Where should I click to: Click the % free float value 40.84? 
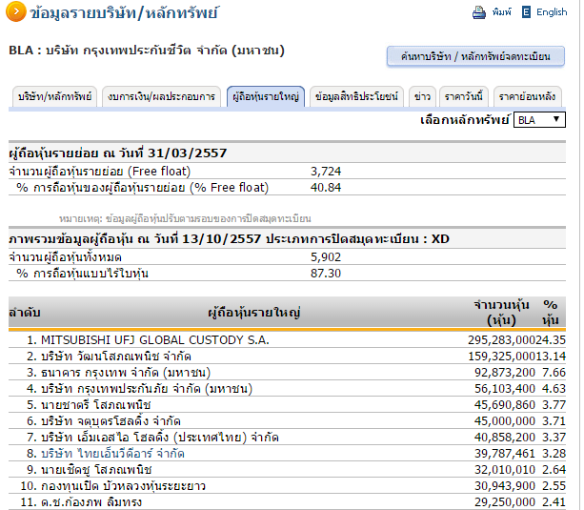click(326, 188)
